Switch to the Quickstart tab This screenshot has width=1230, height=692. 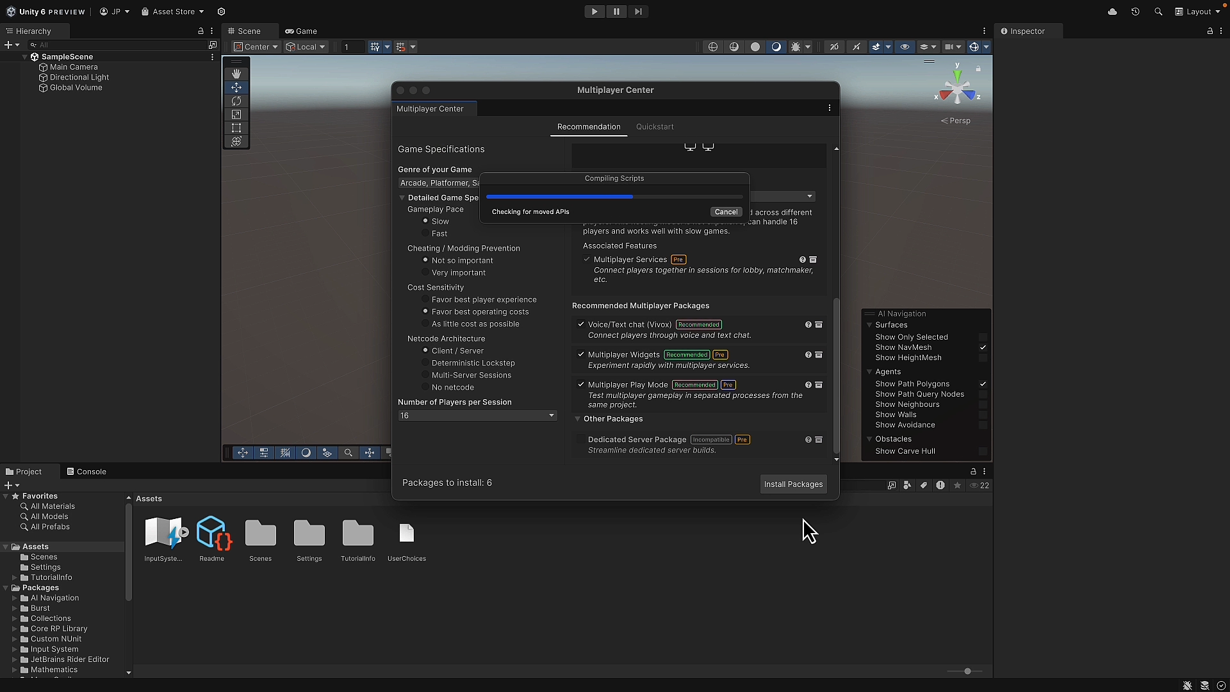pyautogui.click(x=655, y=127)
